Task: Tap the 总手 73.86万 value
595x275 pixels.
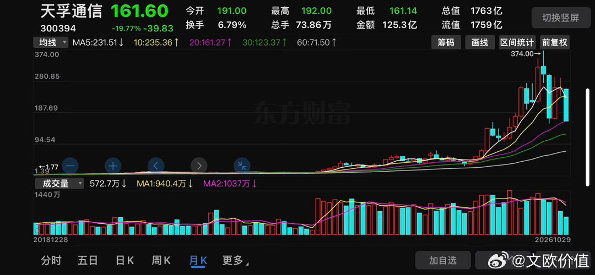Action: coord(301,25)
